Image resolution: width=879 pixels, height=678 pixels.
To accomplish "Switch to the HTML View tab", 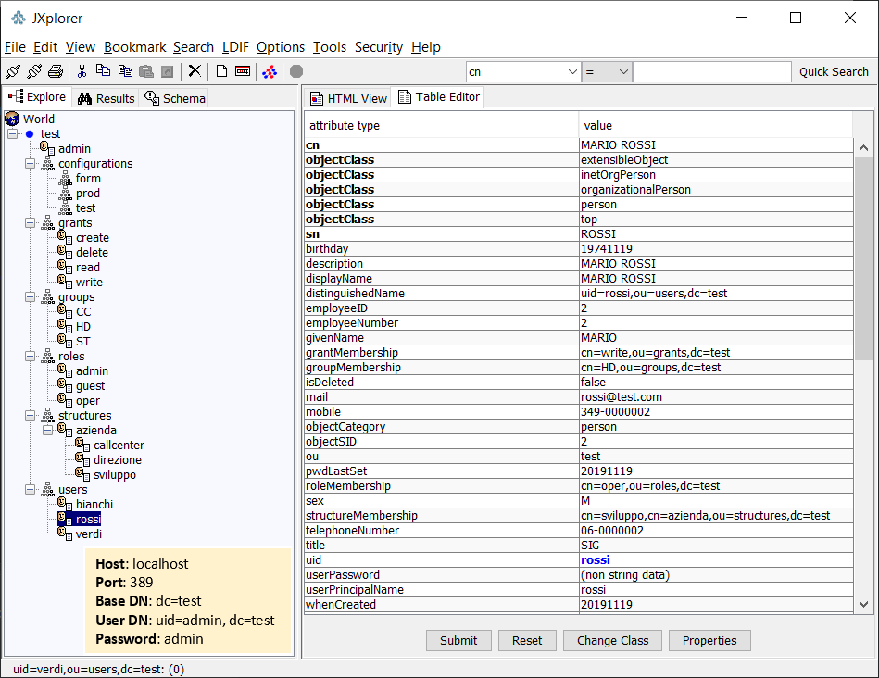I will point(348,98).
